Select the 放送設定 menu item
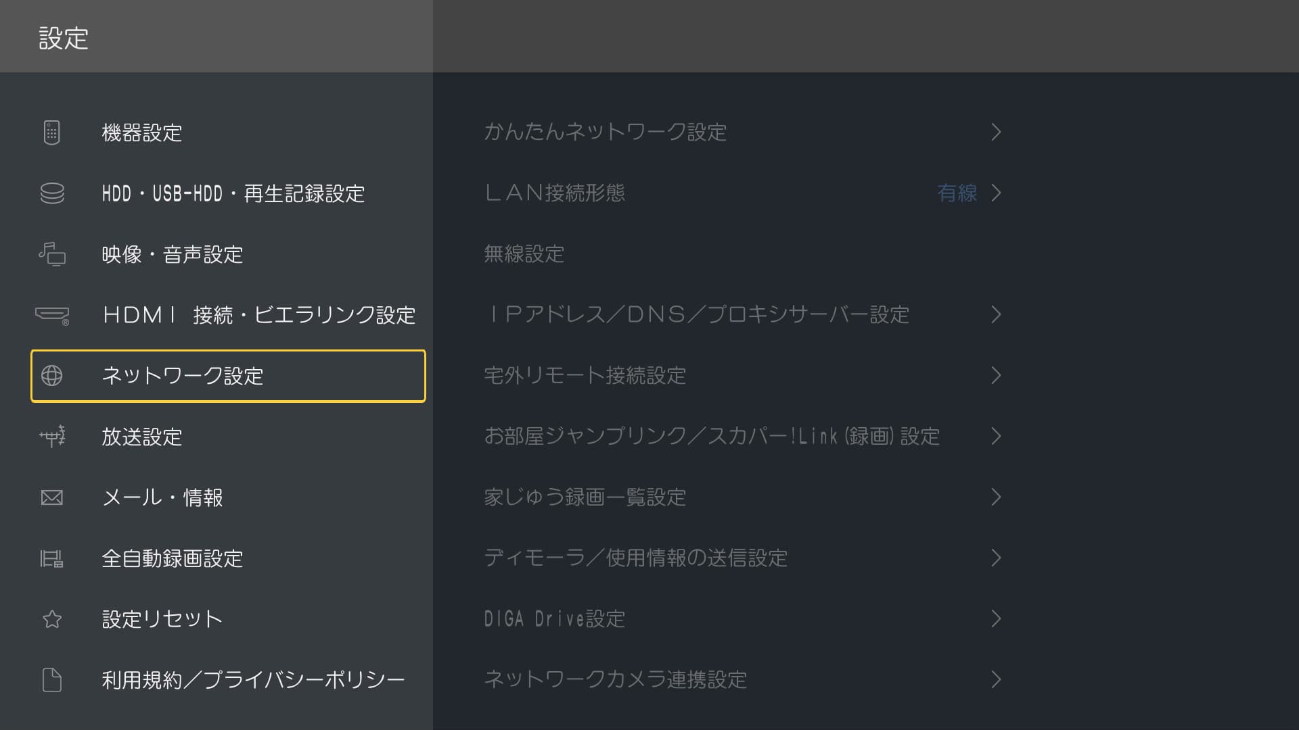The height and width of the screenshot is (730, 1299). click(x=142, y=437)
